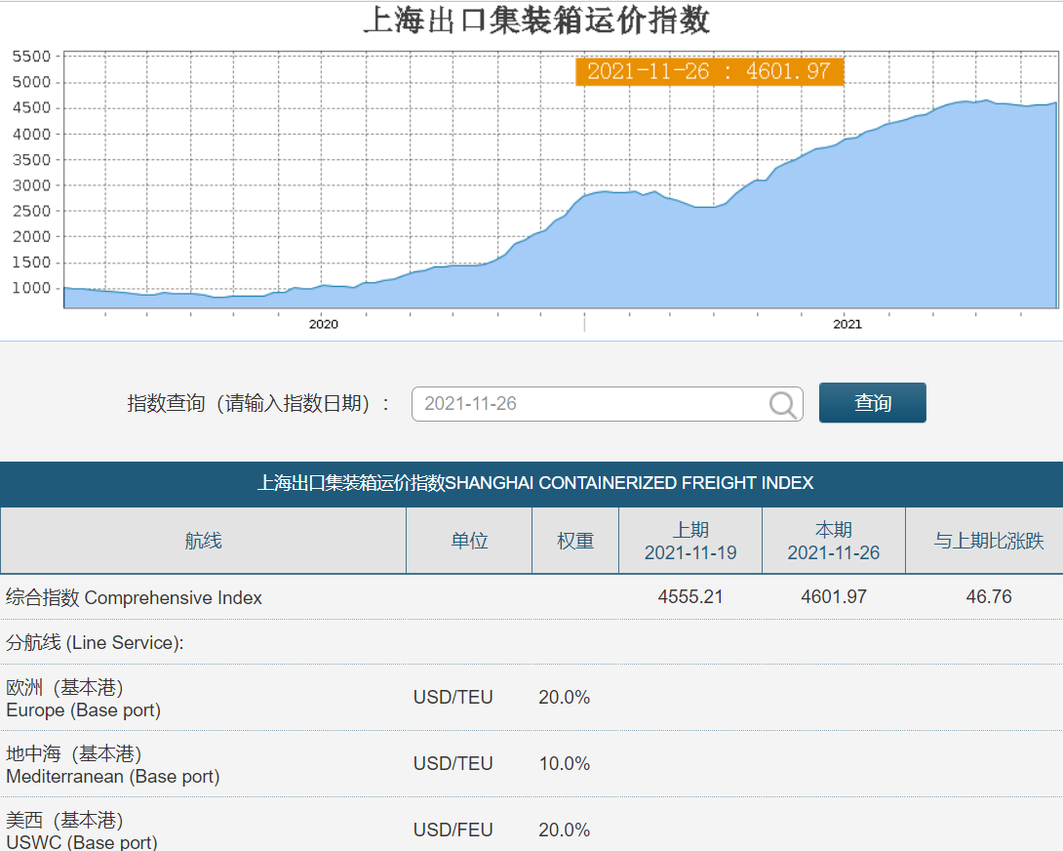This screenshot has height=851, width=1063.
Task: Click the 查询 query button
Action: 872,403
